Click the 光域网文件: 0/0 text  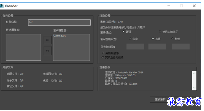[53, 74]
